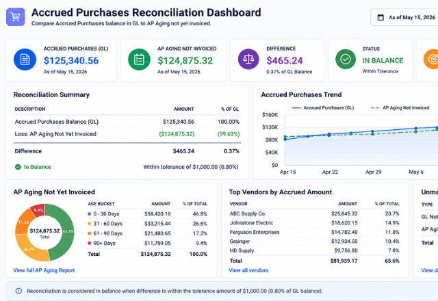Click the Accrued Purchases Reconciliation Dashboard title
This screenshot has height=301, width=438.
pos(146,12)
